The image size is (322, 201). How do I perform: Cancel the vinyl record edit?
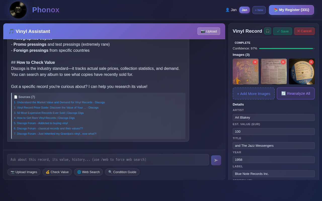304,31
